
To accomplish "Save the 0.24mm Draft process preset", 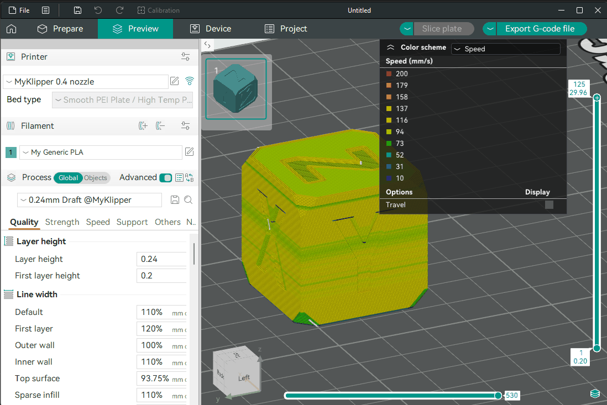I will coord(175,200).
